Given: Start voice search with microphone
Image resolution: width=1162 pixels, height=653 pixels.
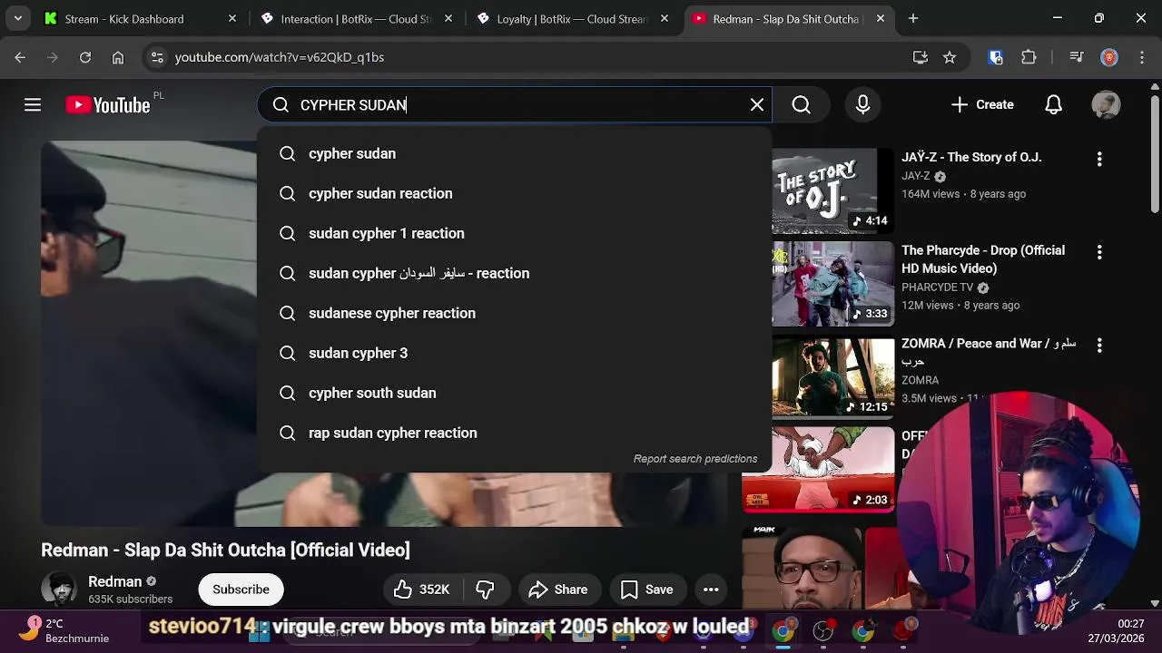Looking at the screenshot, I should (x=862, y=105).
